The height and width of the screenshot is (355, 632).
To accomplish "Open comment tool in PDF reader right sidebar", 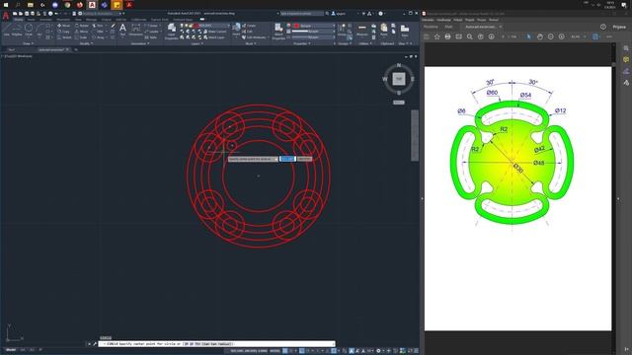I will point(626,59).
